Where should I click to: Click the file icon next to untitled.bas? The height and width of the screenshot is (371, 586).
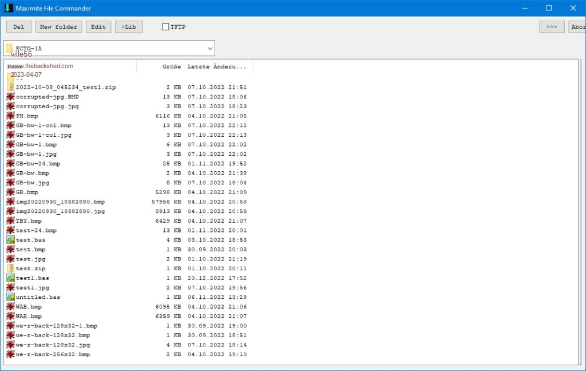(10, 297)
